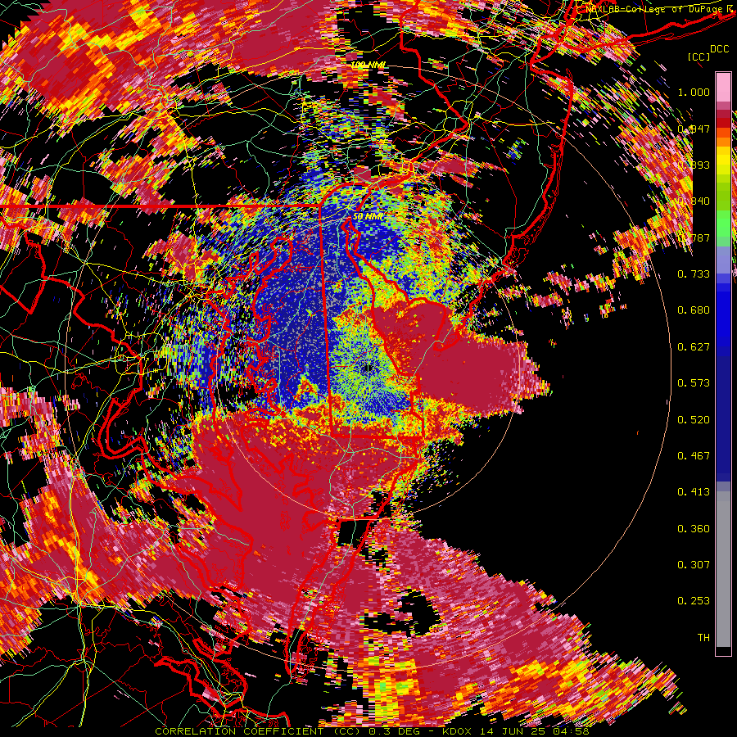The image size is (737, 737).
Task: Click the 0.307 legend value
Action: pos(694,565)
